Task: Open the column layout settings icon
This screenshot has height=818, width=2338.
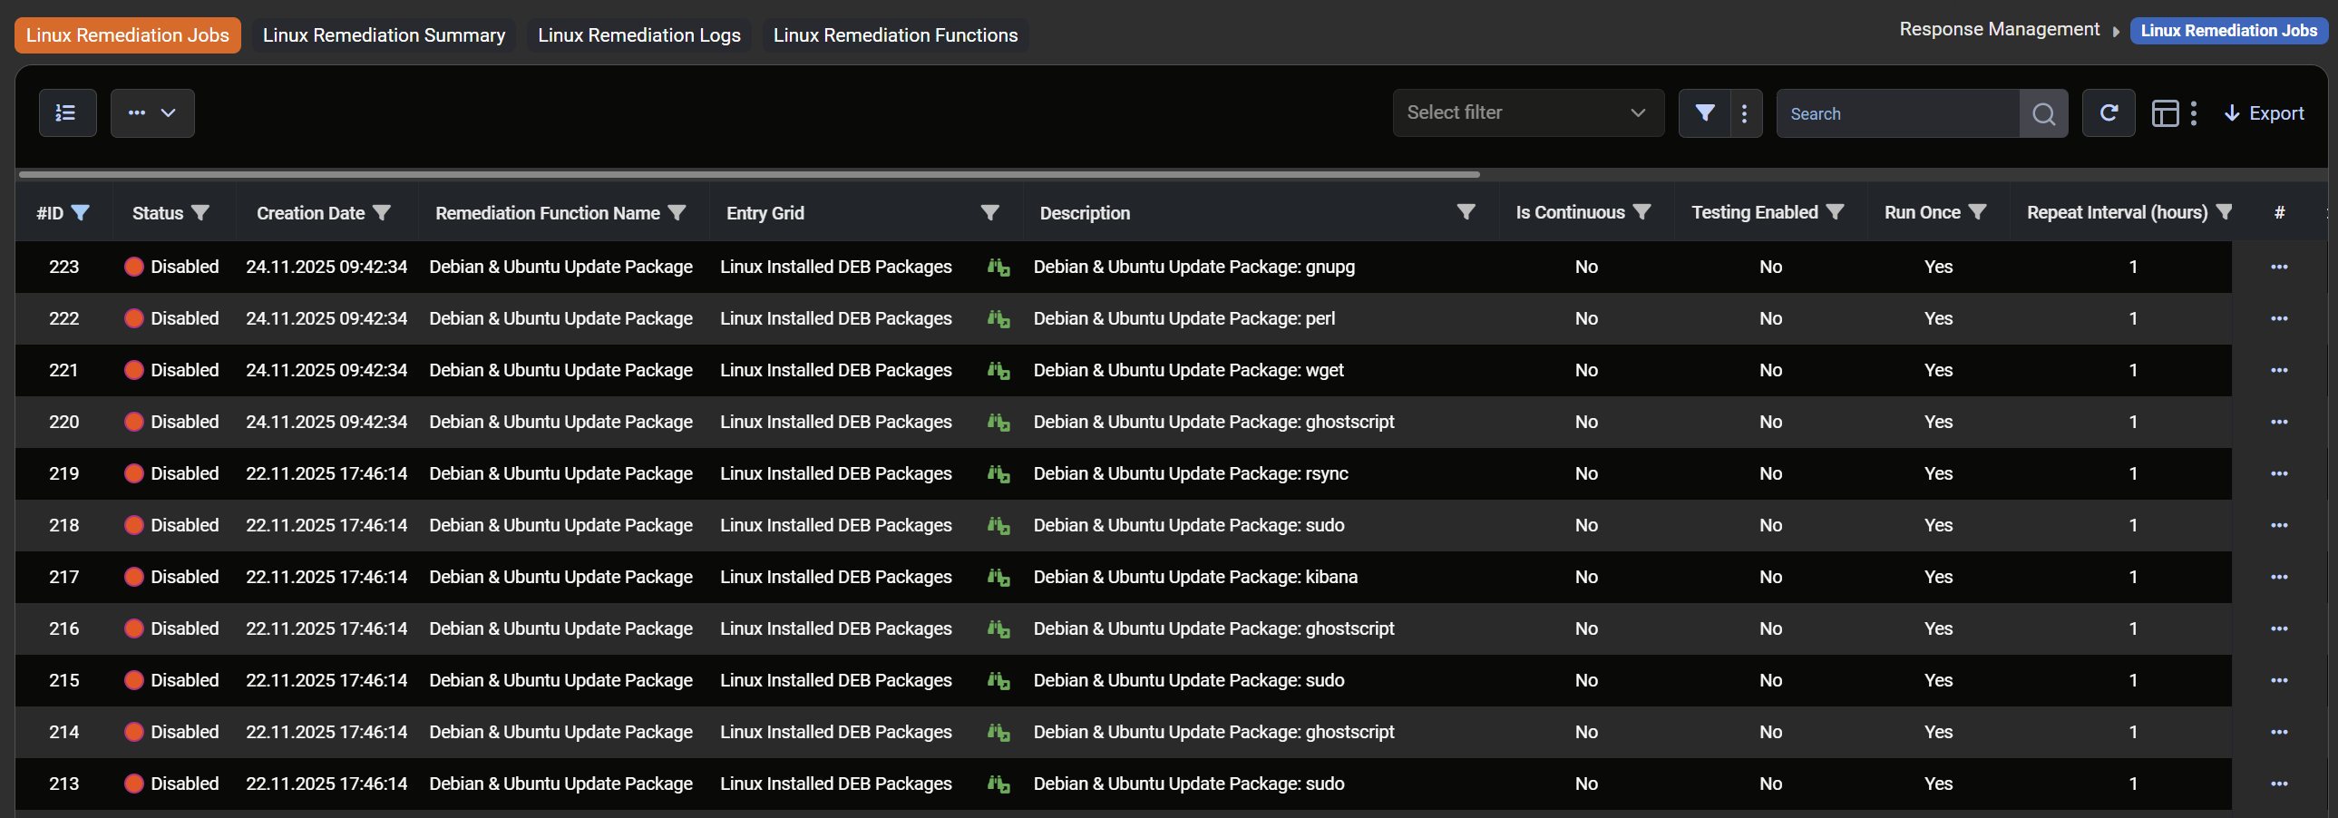Action: pyautogui.click(x=2165, y=113)
